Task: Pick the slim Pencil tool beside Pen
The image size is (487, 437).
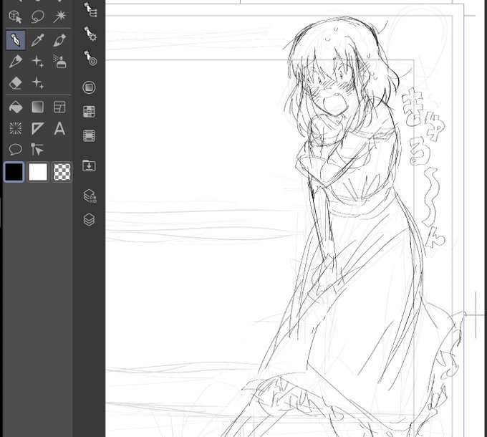Action: click(37, 40)
